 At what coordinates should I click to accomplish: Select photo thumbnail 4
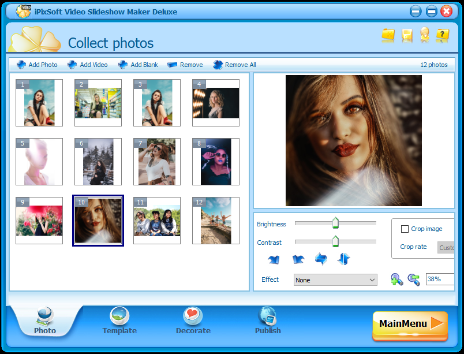point(216,103)
